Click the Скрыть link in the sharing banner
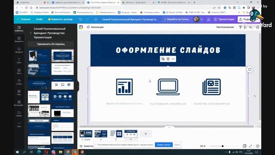 [x=177, y=145]
